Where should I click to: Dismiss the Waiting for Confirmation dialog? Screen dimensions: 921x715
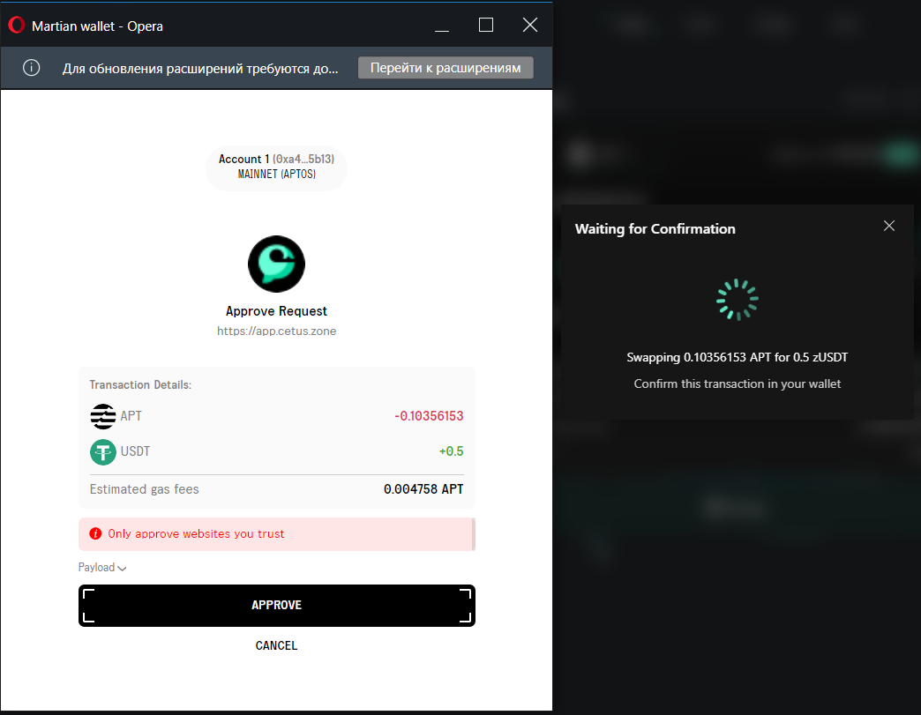(x=889, y=226)
